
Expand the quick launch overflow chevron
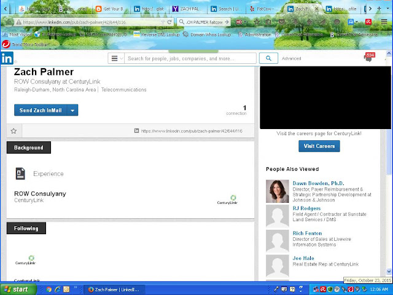(x=75, y=287)
